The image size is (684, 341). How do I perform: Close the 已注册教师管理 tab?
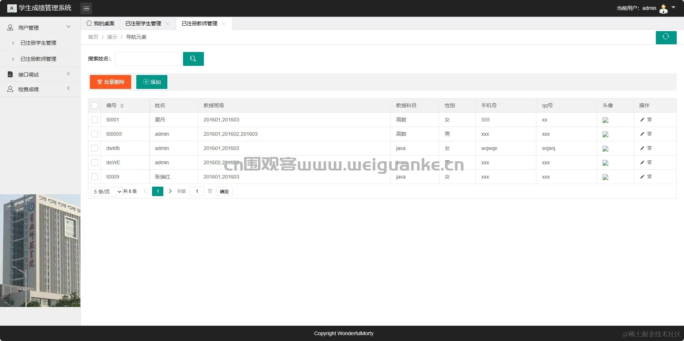click(x=224, y=23)
